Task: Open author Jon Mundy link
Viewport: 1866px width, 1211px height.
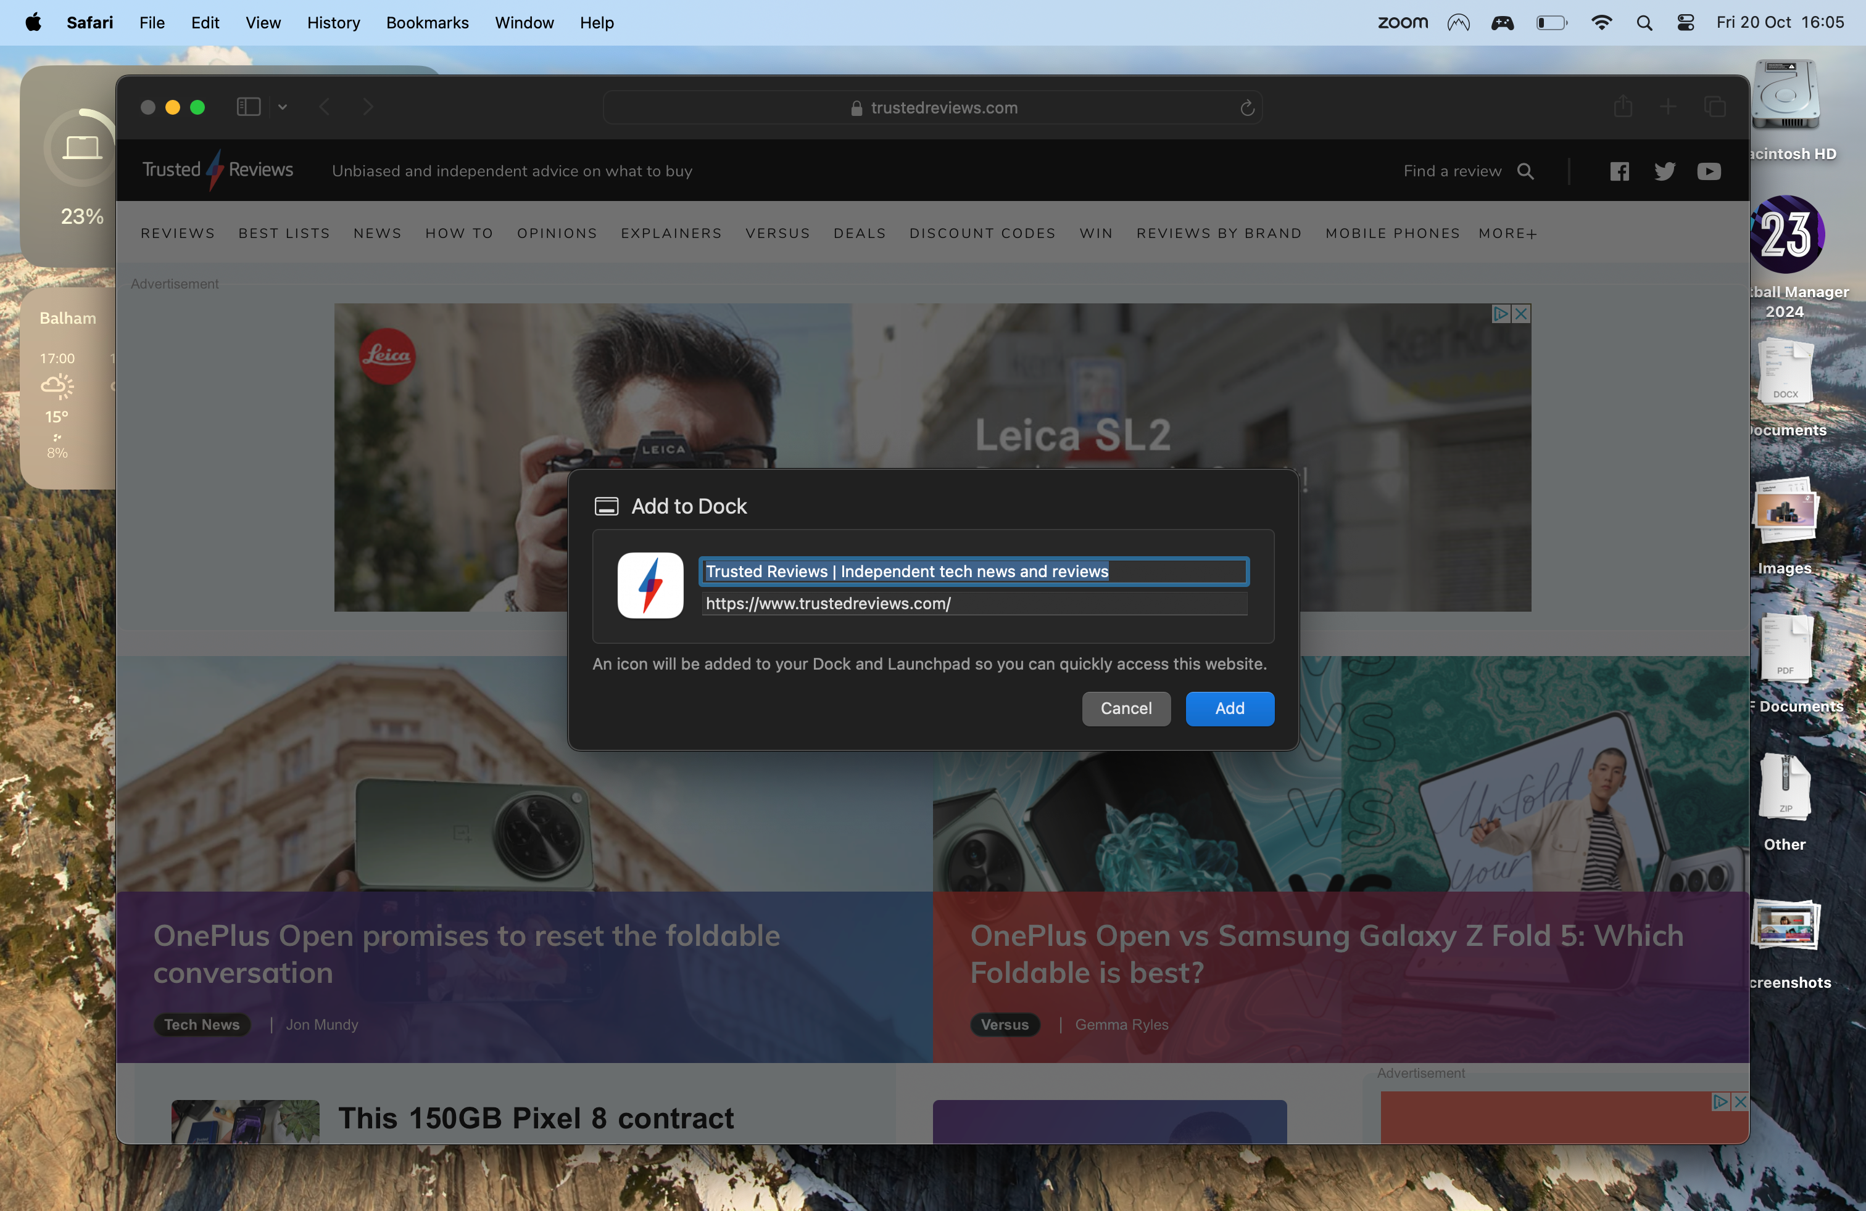Action: pos(321,1024)
